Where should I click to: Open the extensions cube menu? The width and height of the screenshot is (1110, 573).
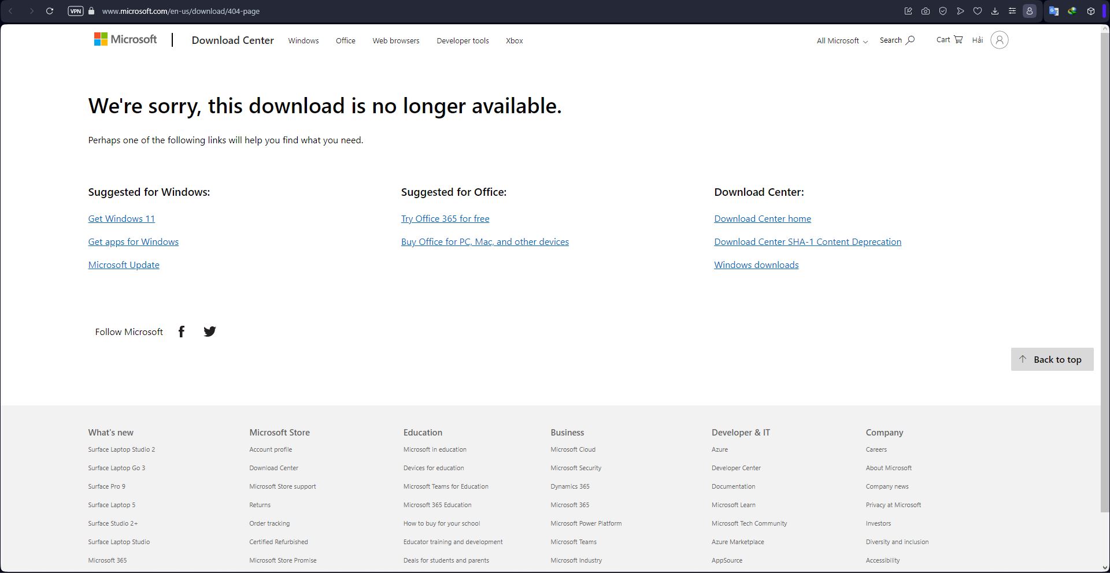pos(1090,11)
